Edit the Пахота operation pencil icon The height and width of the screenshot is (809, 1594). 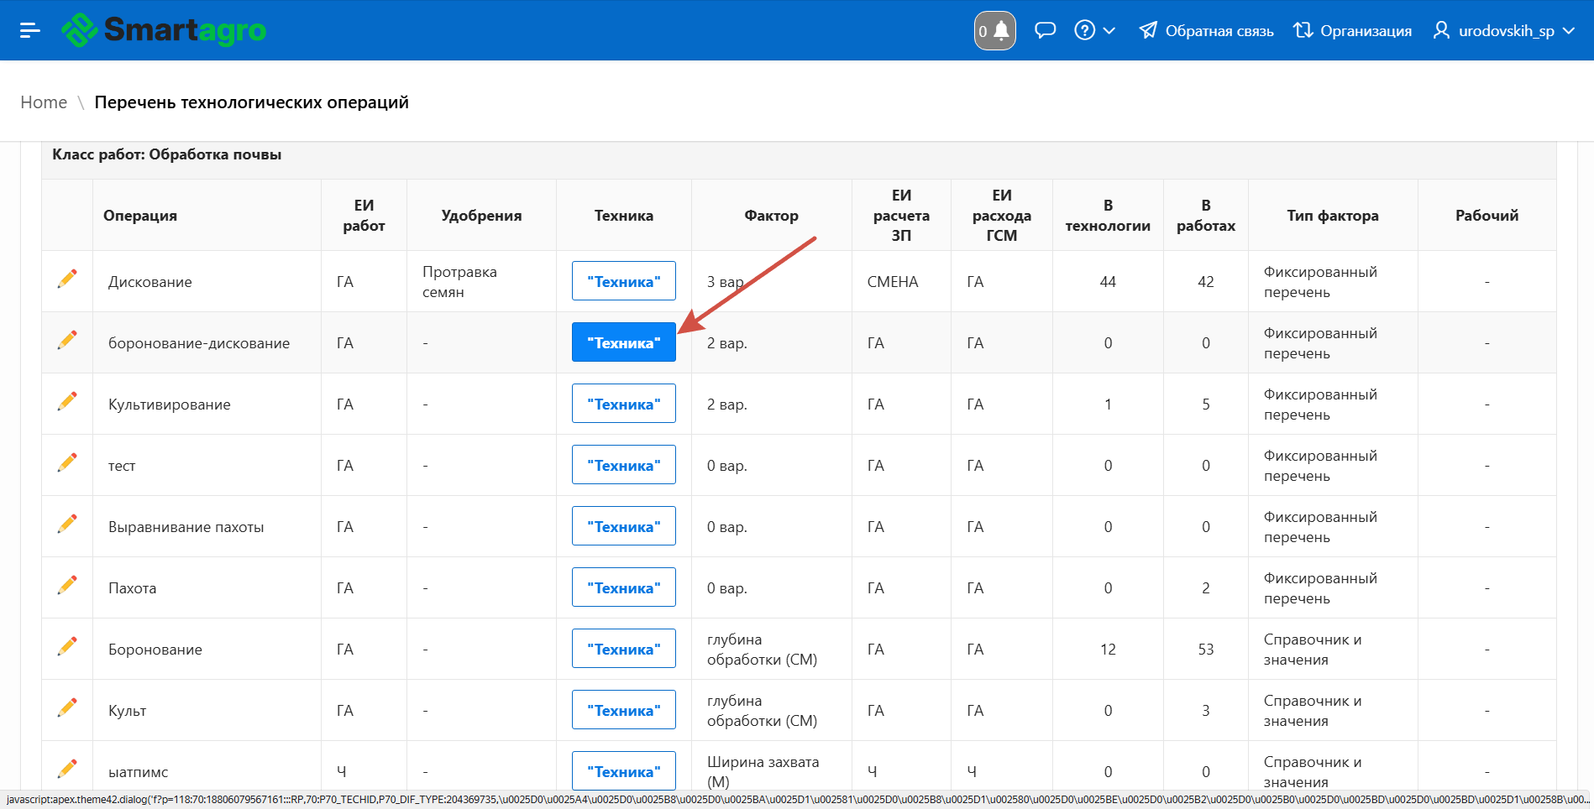click(x=67, y=586)
